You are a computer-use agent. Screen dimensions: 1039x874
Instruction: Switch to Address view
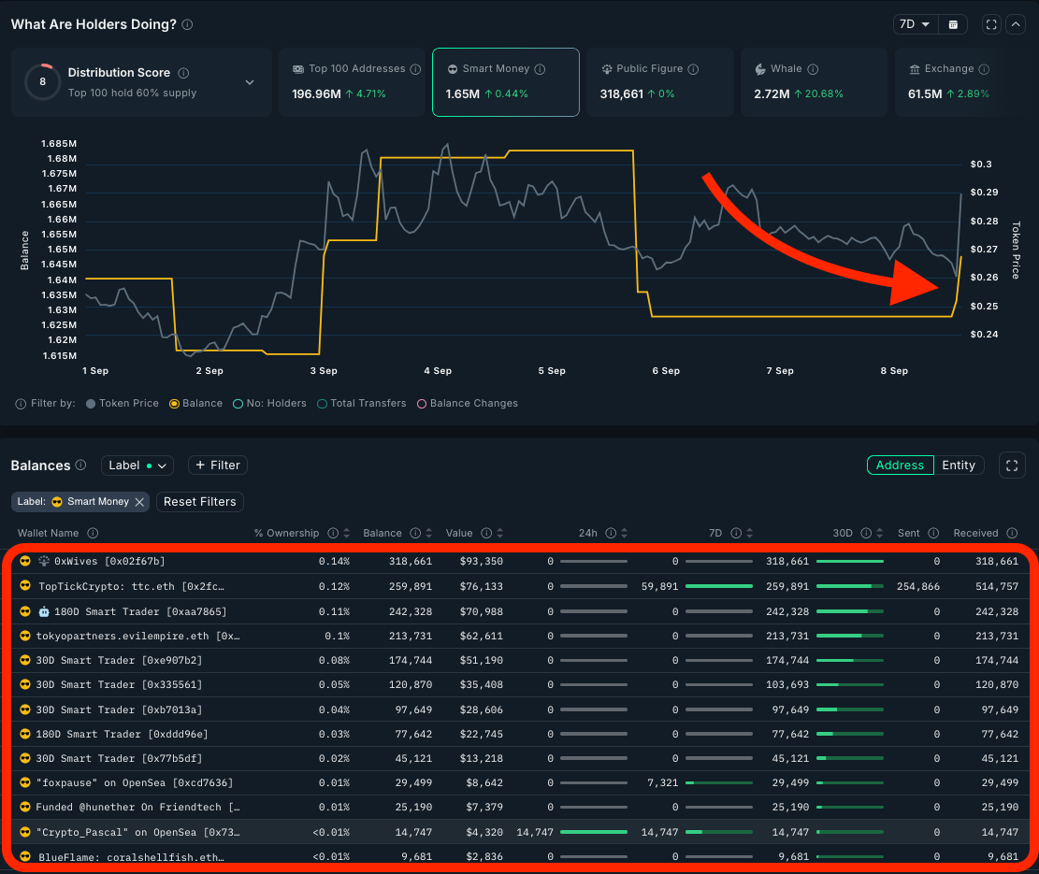[x=900, y=466]
